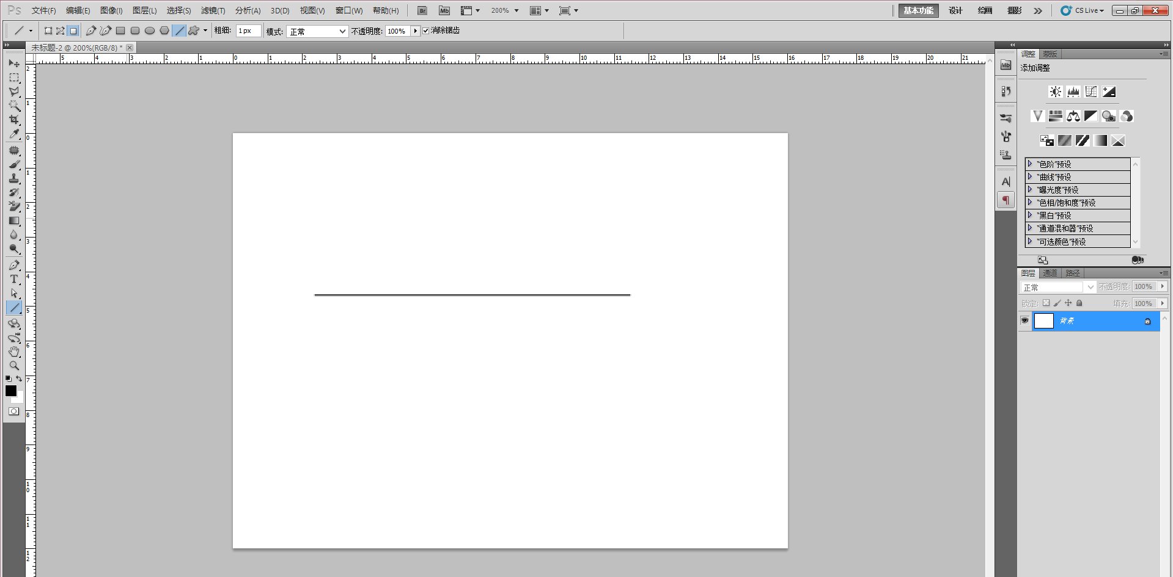Open the 模式 blending mode dropdown
Screen dimensions: 1173x577
click(x=317, y=31)
